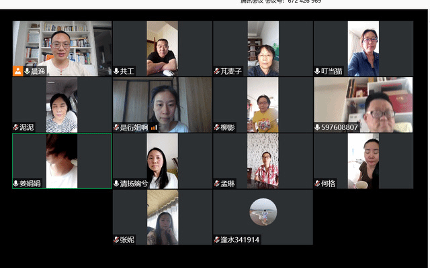430x268 pixels.
Task: Select 叮当猫's video feed
Action: click(363, 48)
